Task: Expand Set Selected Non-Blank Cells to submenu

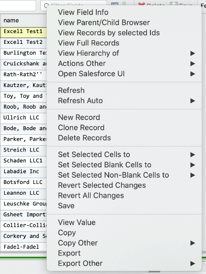Action: [x=124, y=175]
